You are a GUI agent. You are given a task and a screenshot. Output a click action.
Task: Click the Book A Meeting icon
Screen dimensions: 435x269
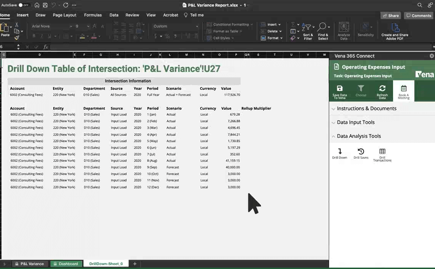403,91
